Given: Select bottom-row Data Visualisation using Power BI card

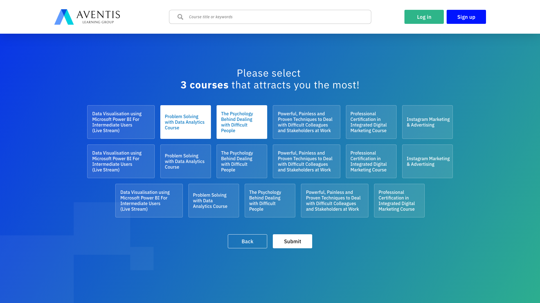Looking at the screenshot, I should click(149, 201).
